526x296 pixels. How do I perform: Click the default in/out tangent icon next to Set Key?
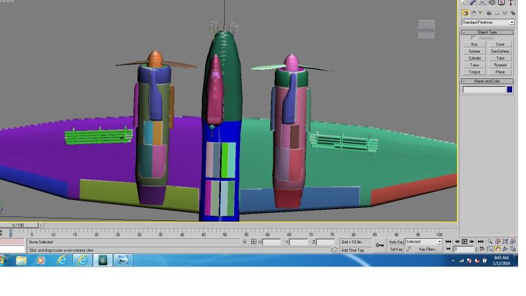coord(409,249)
